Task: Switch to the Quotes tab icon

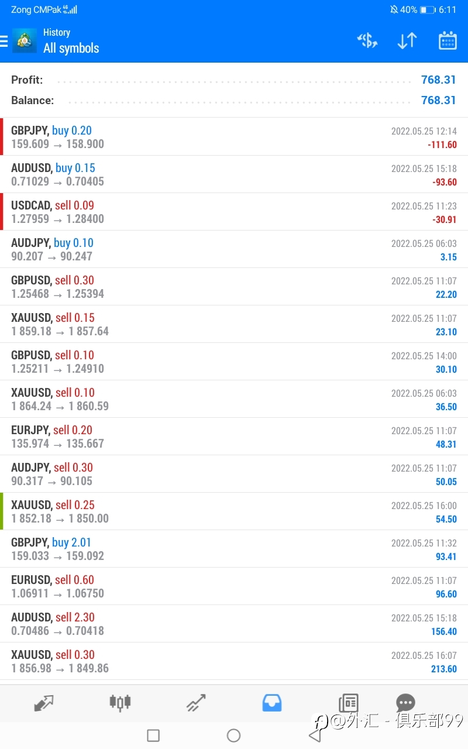Action: click(44, 702)
